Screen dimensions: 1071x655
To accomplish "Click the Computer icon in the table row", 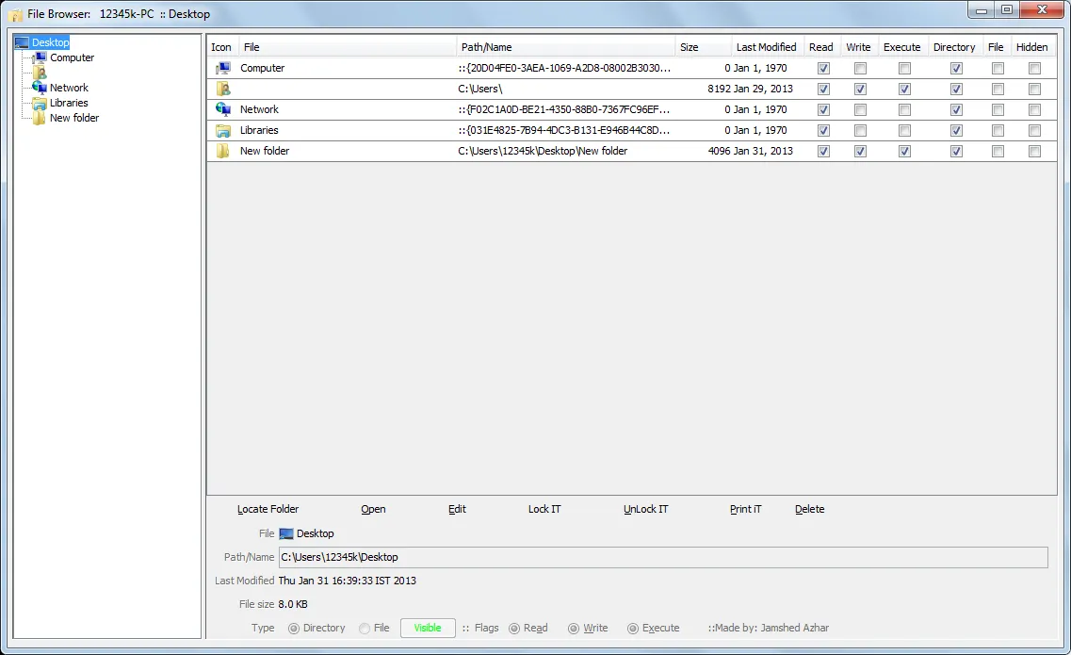I will [222, 68].
